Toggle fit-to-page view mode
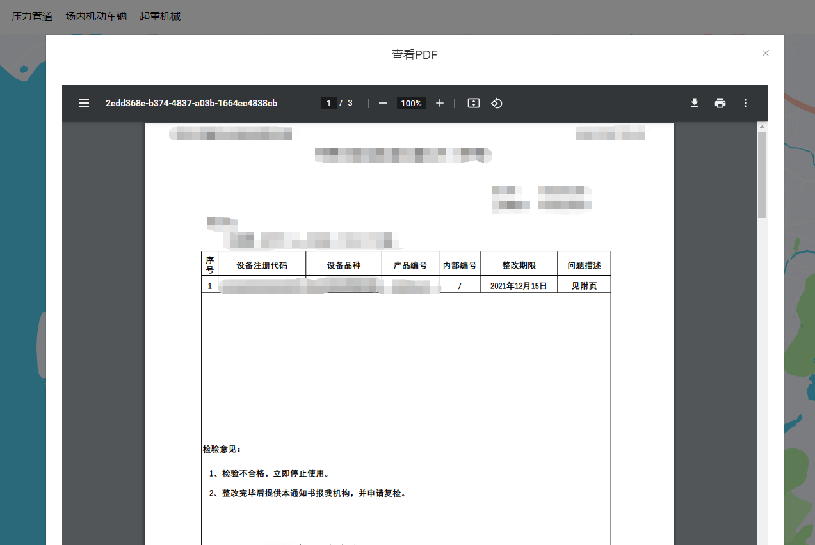 click(x=473, y=103)
